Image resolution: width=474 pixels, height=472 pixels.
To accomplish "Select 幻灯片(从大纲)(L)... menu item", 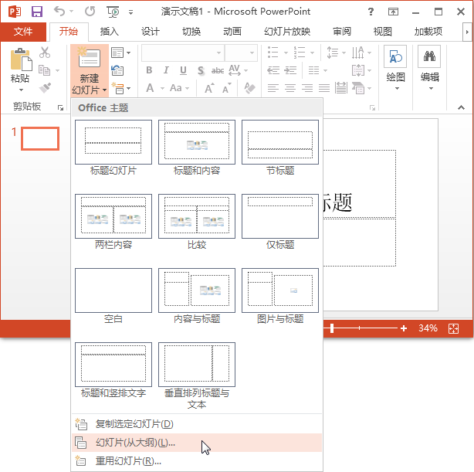I will pyautogui.click(x=197, y=443).
